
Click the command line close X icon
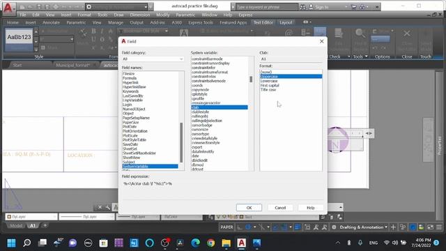click(x=100, y=208)
